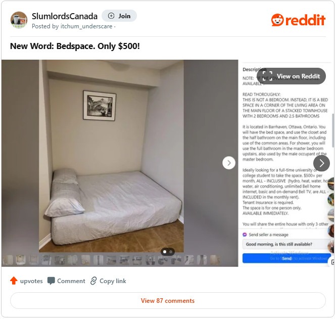335x319 pixels.
Task: Click the SlumlordsCanada community avatar
Action: 19,20
